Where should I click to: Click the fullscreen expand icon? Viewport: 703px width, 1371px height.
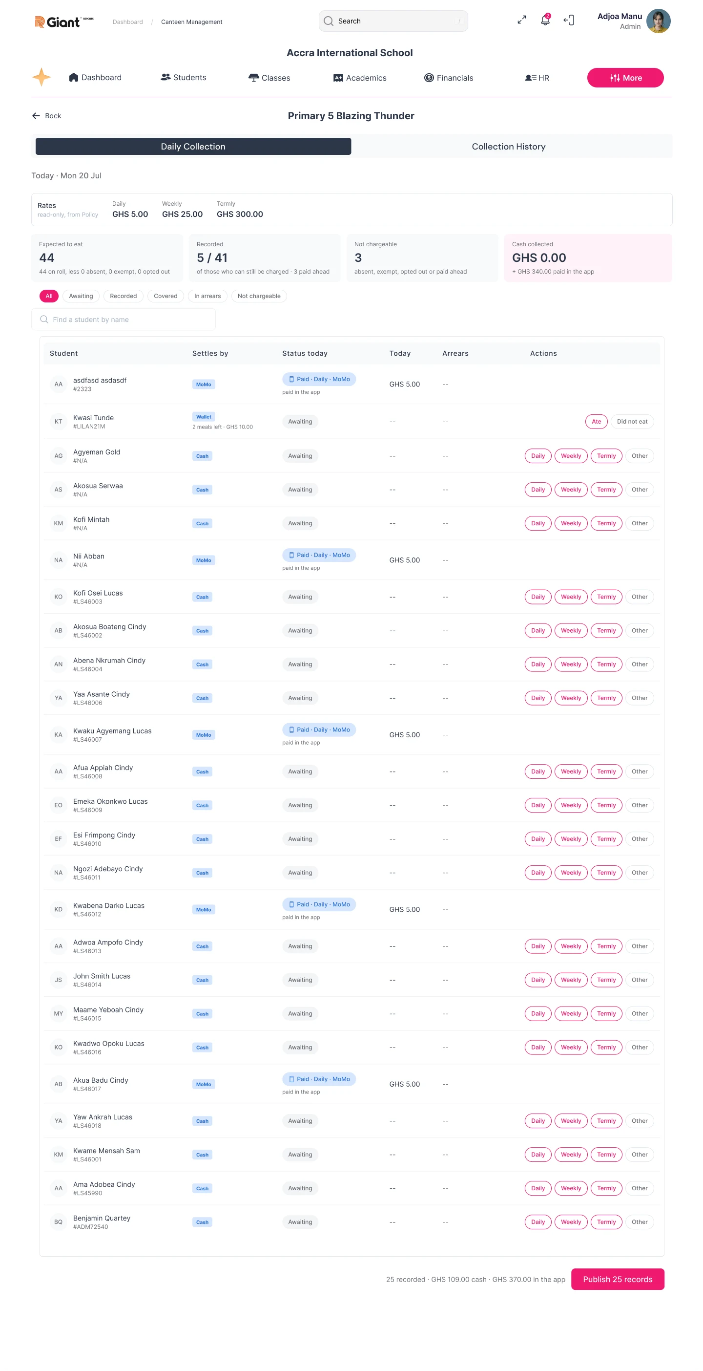[522, 20]
